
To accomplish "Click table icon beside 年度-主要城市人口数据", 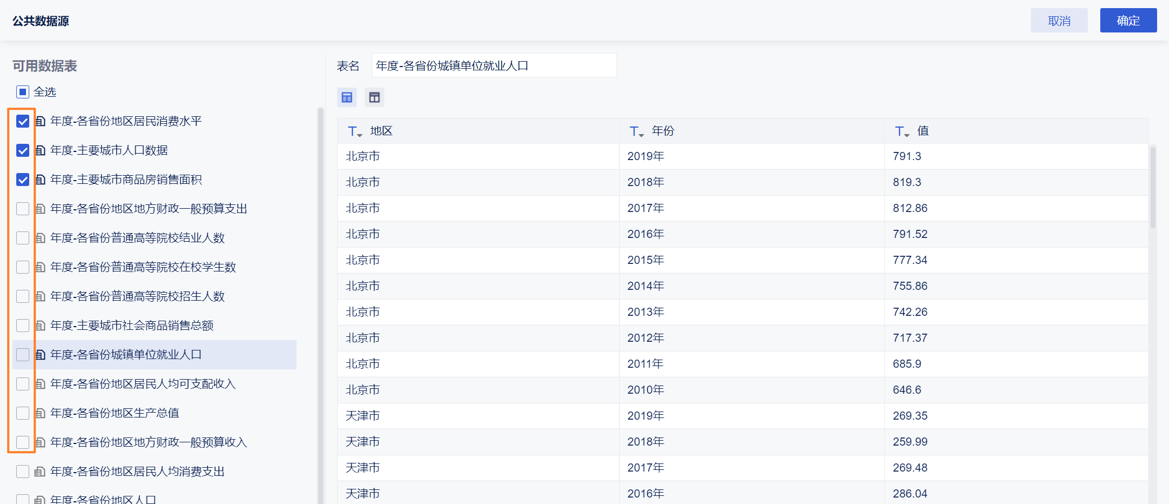I will [x=40, y=150].
